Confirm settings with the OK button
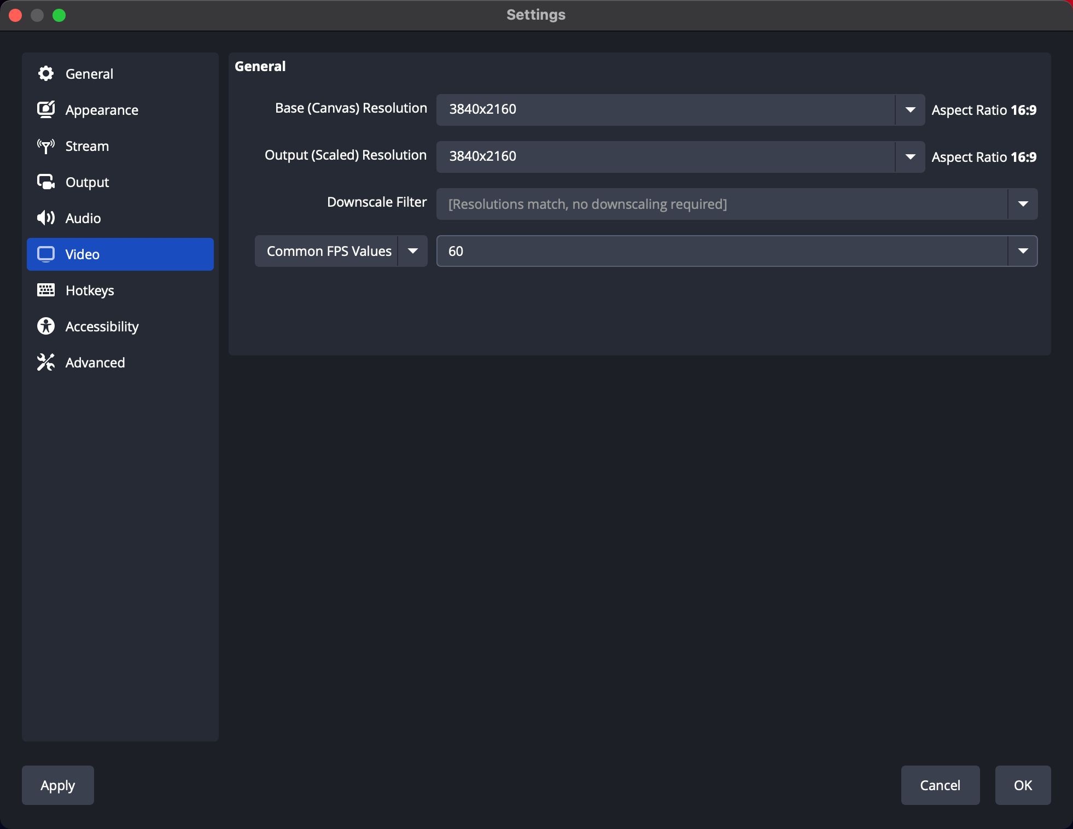Image resolution: width=1073 pixels, height=829 pixels. click(x=1022, y=785)
